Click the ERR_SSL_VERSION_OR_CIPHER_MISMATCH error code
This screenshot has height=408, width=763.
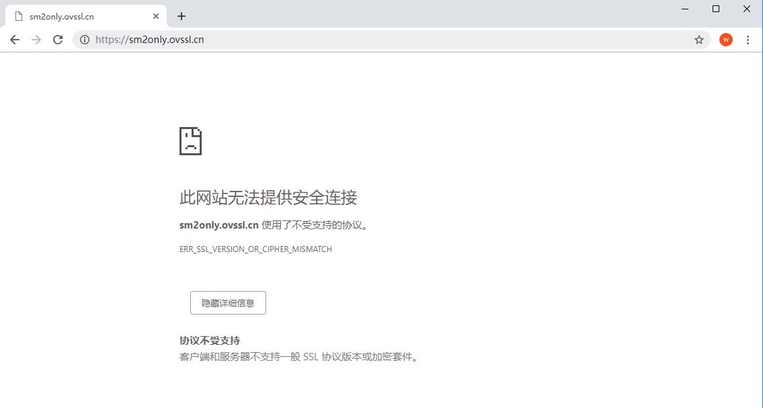255,249
